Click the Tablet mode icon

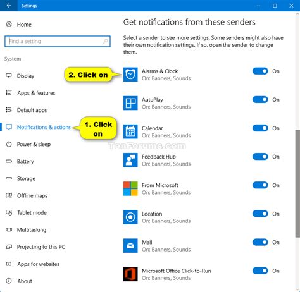(9, 212)
